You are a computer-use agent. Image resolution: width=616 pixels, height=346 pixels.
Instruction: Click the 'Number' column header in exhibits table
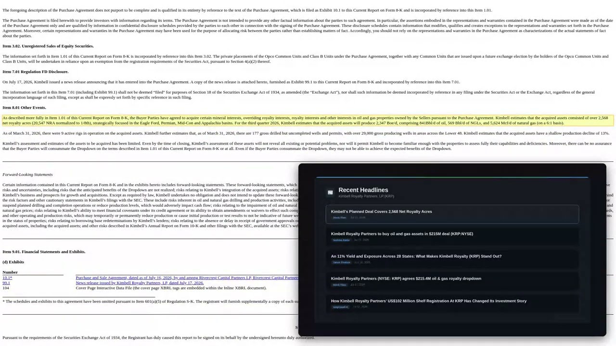(x=10, y=272)
